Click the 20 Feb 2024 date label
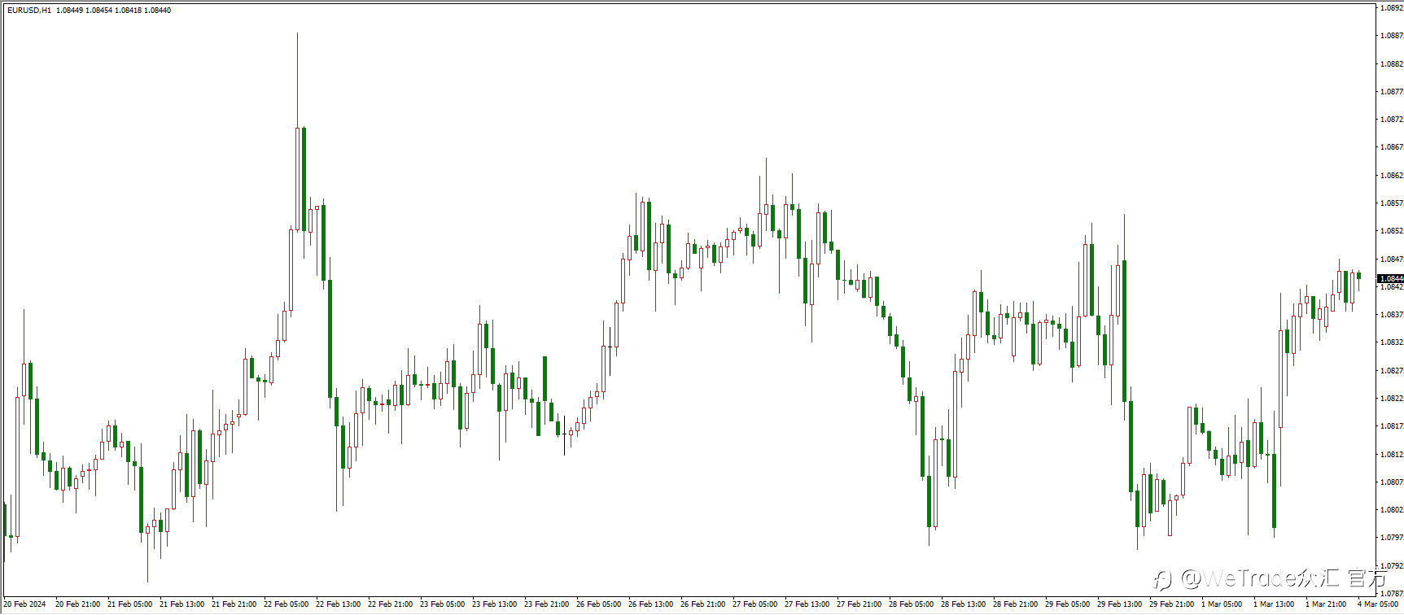The height and width of the screenshot is (615, 1404). (x=24, y=604)
